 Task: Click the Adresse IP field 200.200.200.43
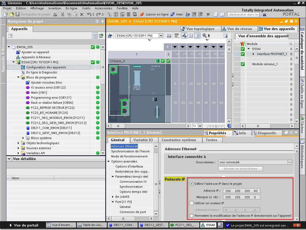242,191
